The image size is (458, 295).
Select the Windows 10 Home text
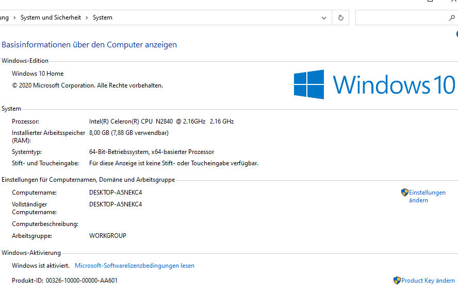[x=38, y=74]
